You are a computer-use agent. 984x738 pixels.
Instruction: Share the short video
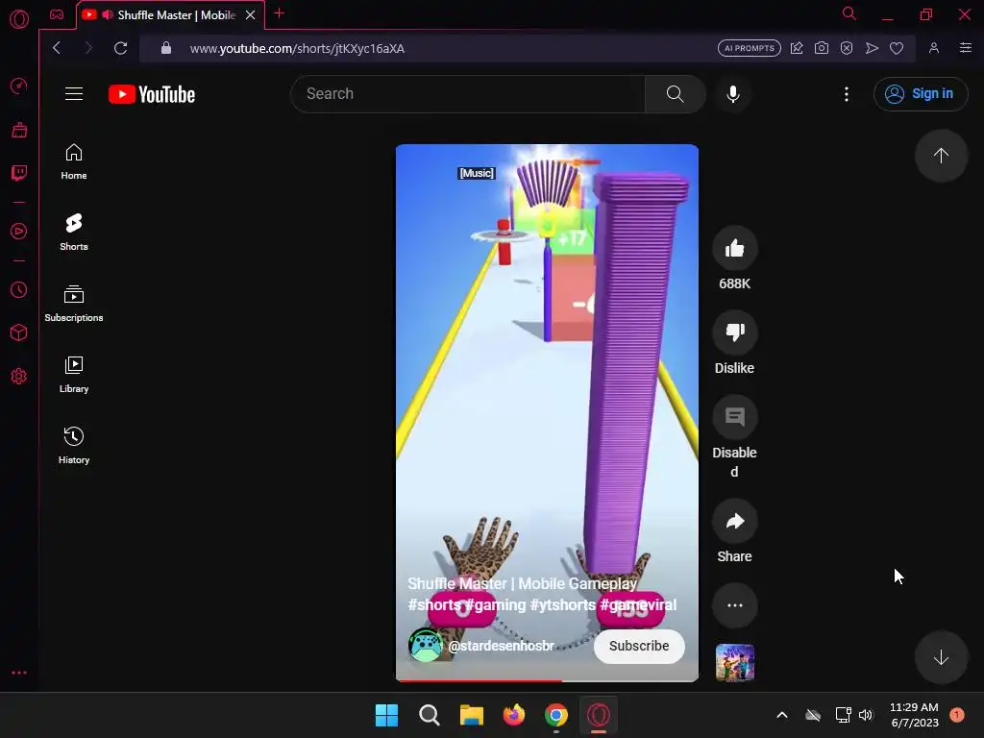point(735,522)
